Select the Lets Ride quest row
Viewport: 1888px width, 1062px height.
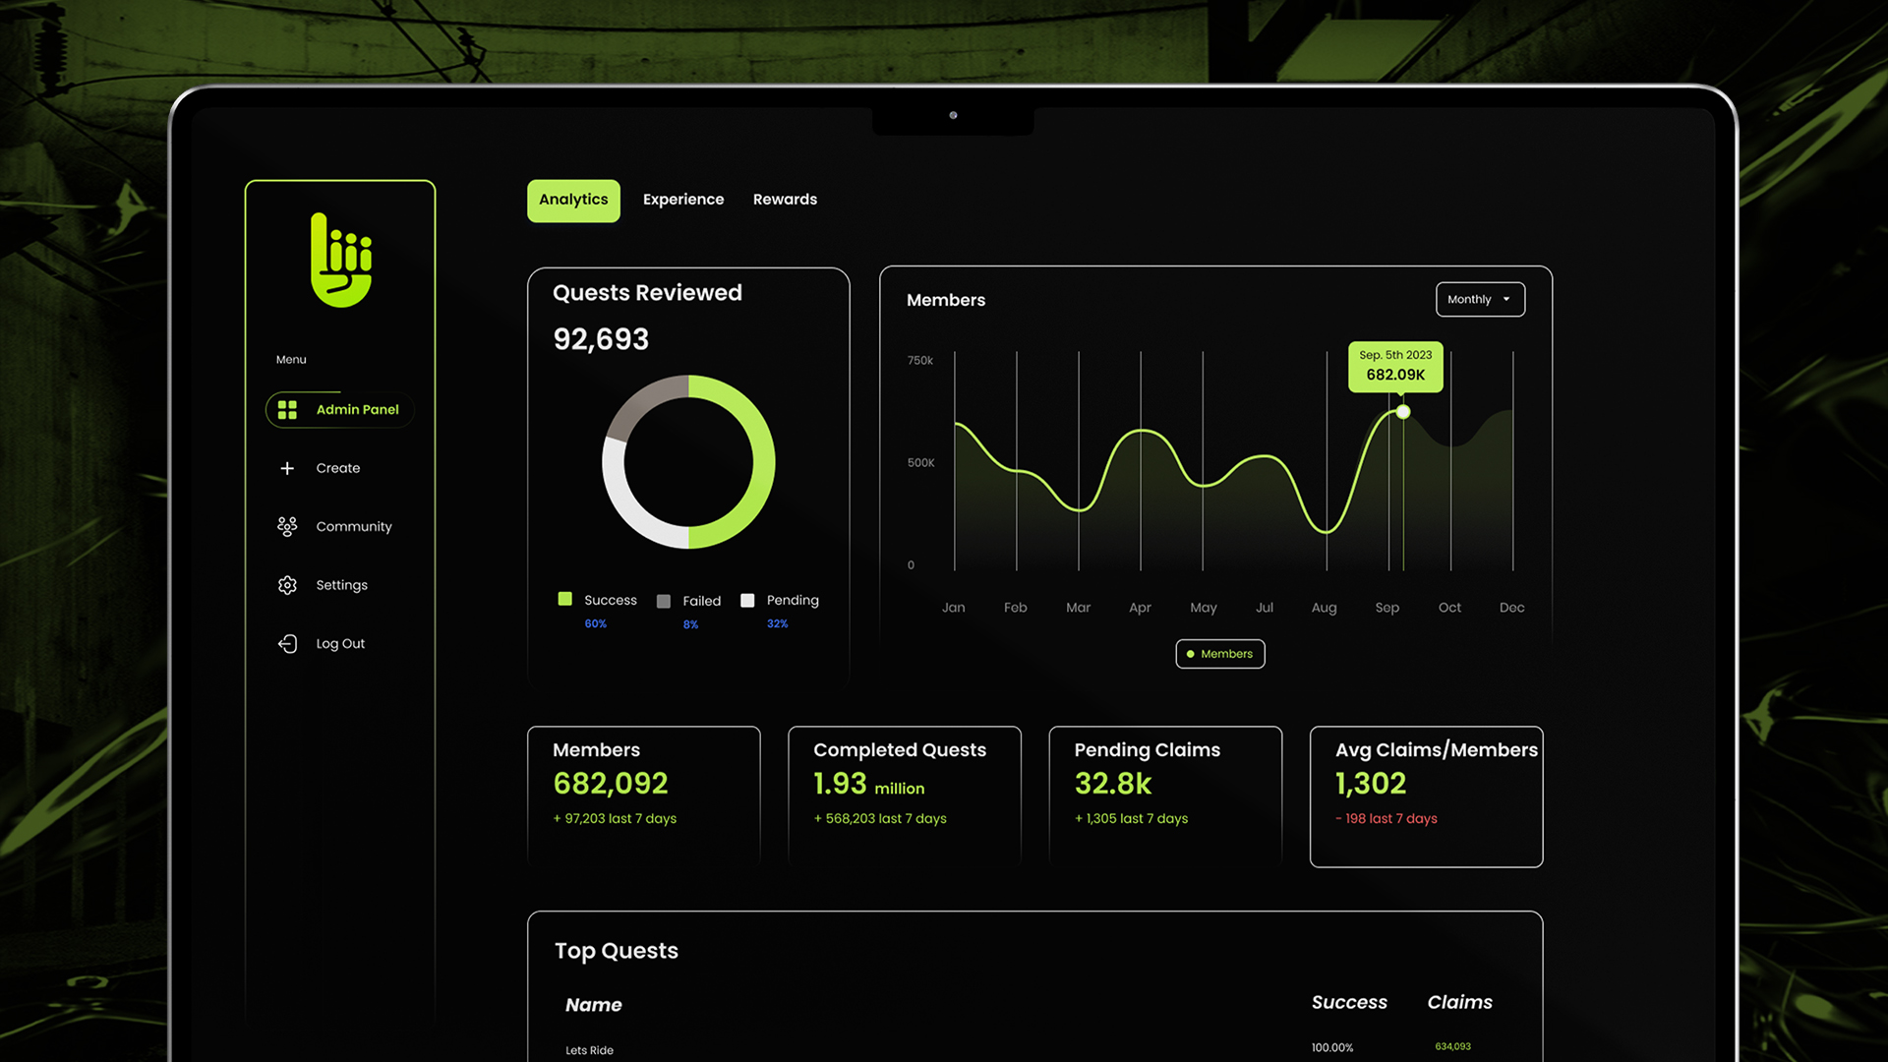coord(1034,1049)
